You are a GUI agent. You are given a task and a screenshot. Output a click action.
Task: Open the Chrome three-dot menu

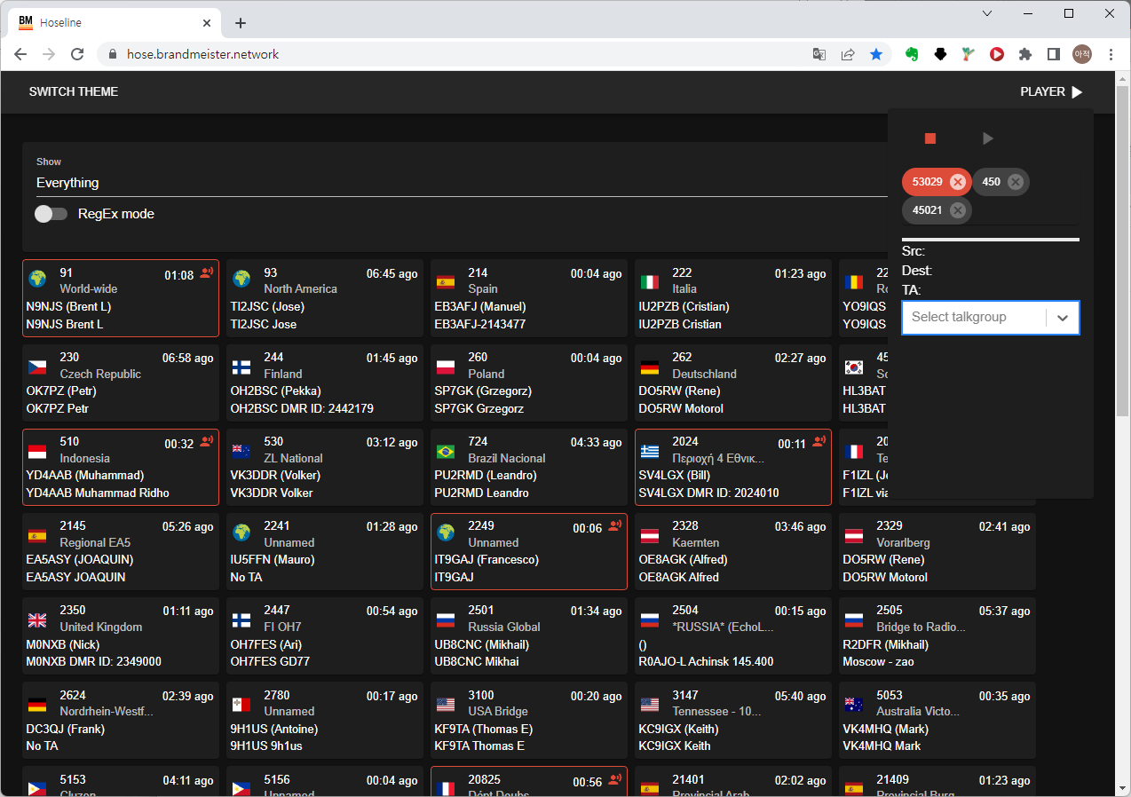coord(1111,54)
